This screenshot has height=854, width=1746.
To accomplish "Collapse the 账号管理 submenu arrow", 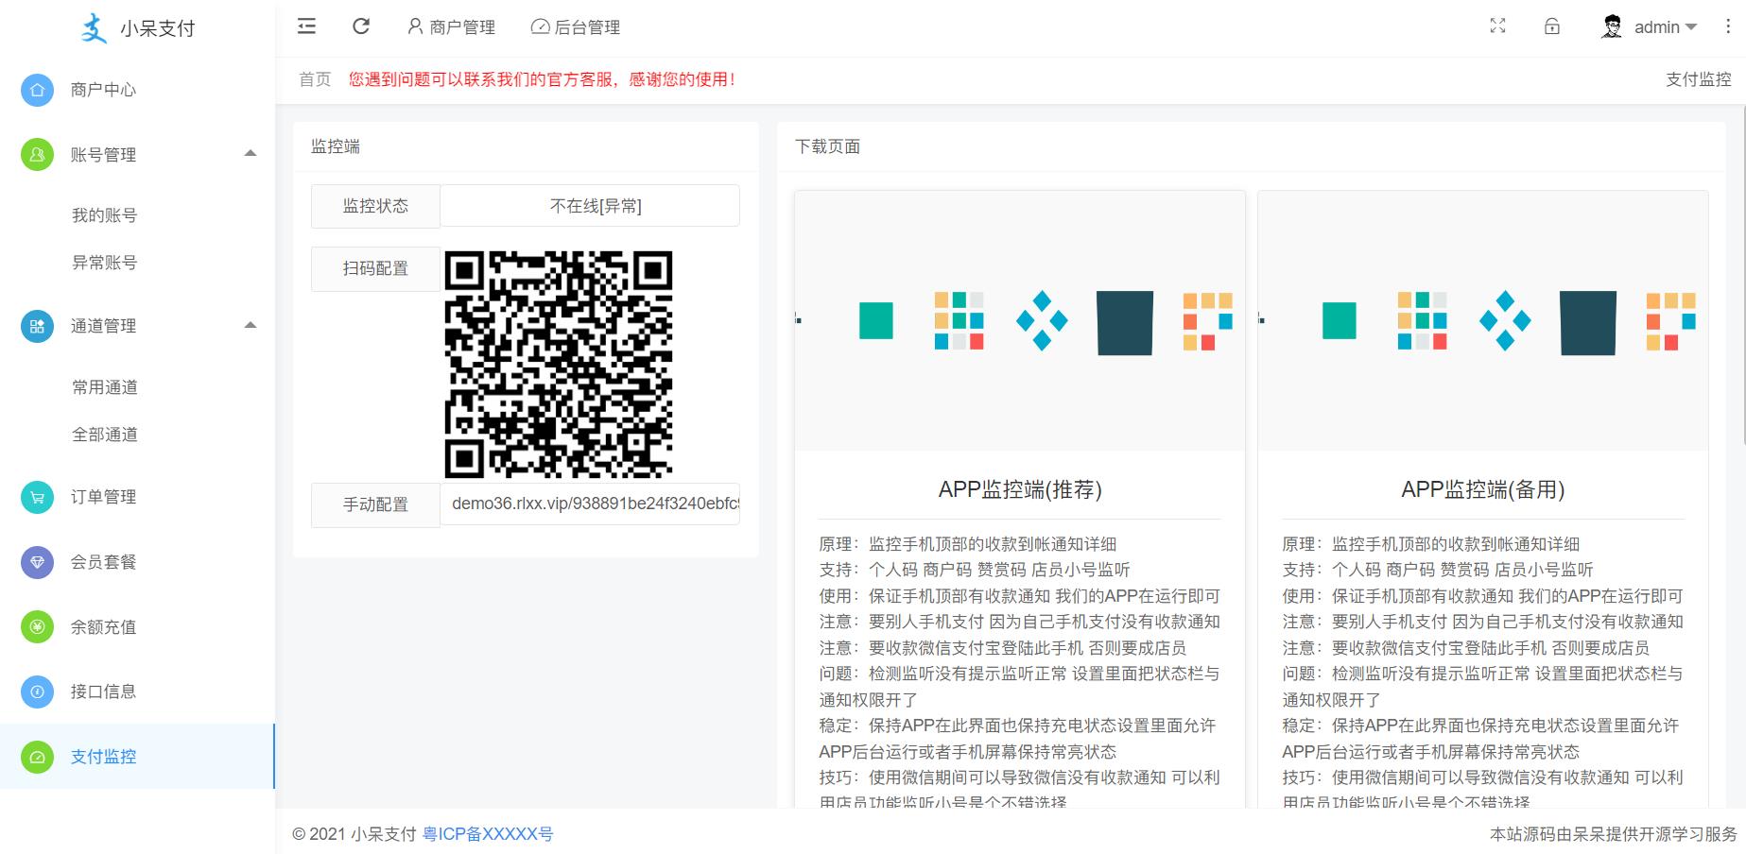I will pyautogui.click(x=251, y=154).
